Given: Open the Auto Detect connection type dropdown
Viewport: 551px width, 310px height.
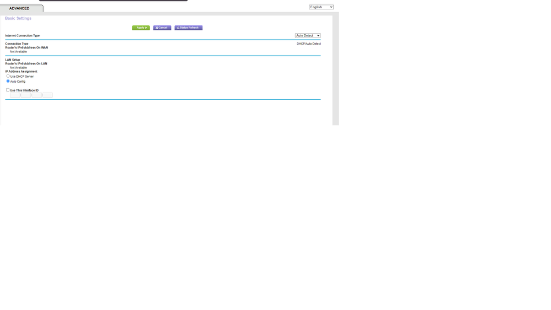Looking at the screenshot, I should pyautogui.click(x=308, y=35).
